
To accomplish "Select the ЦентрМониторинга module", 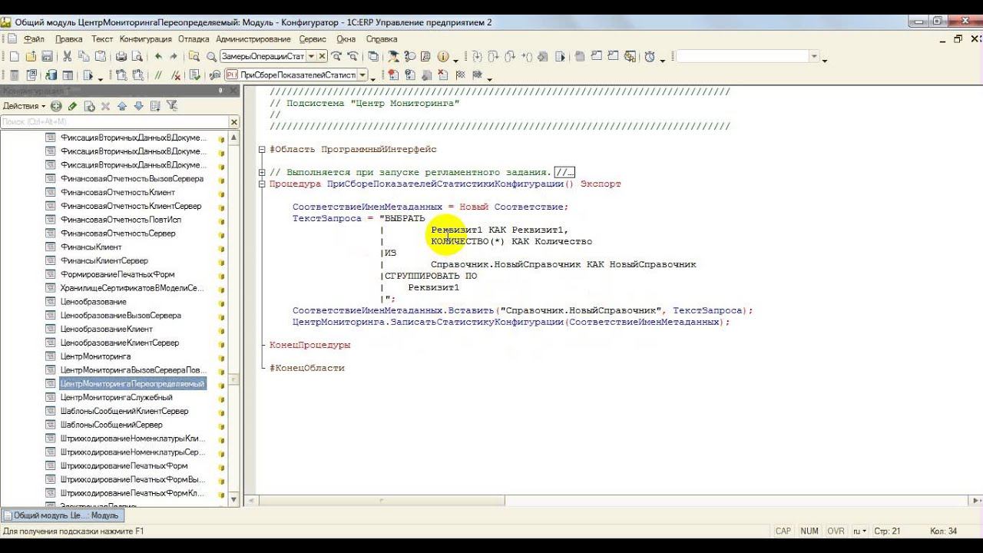I will (95, 356).
